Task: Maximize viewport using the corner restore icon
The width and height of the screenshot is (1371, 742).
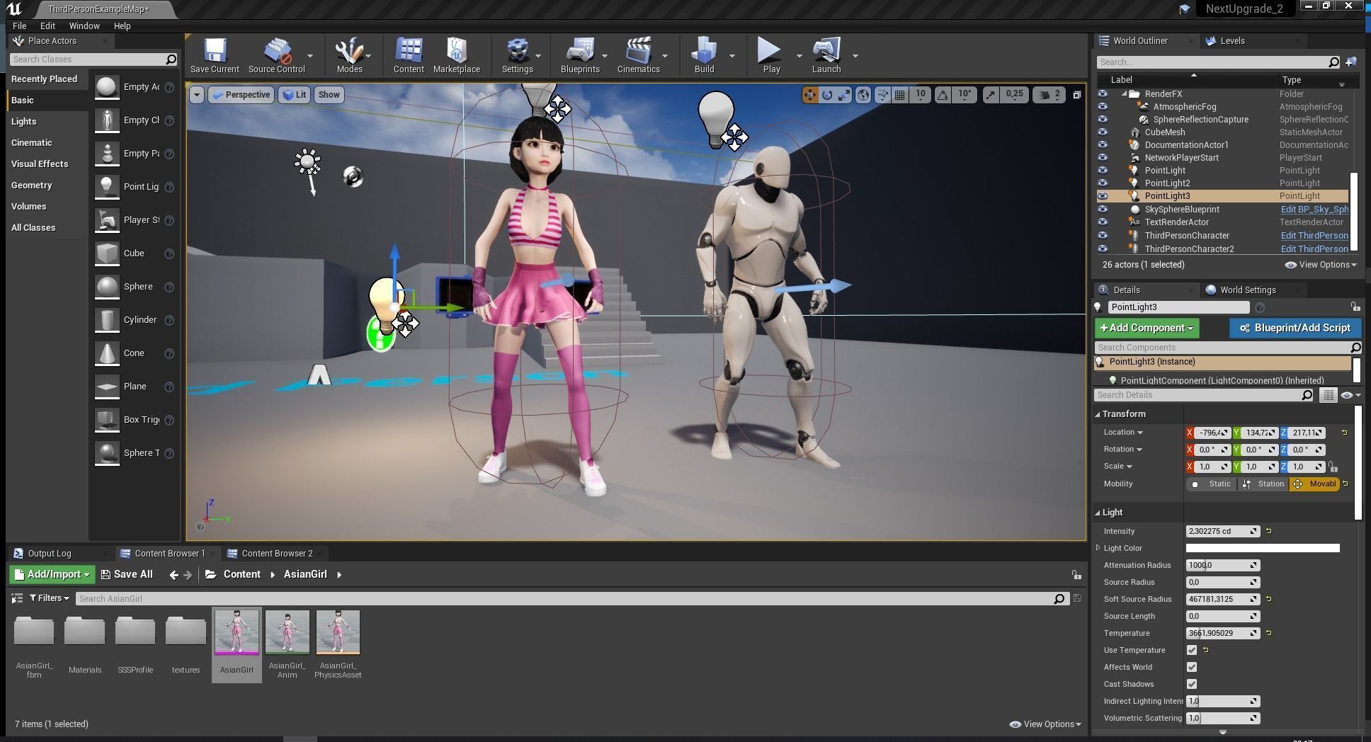Action: click(1076, 95)
